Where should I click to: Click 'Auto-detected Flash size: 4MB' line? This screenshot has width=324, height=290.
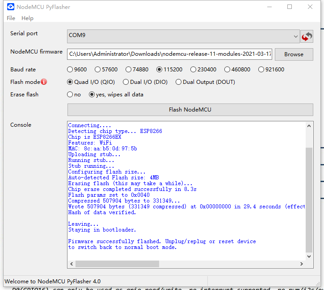point(114,178)
